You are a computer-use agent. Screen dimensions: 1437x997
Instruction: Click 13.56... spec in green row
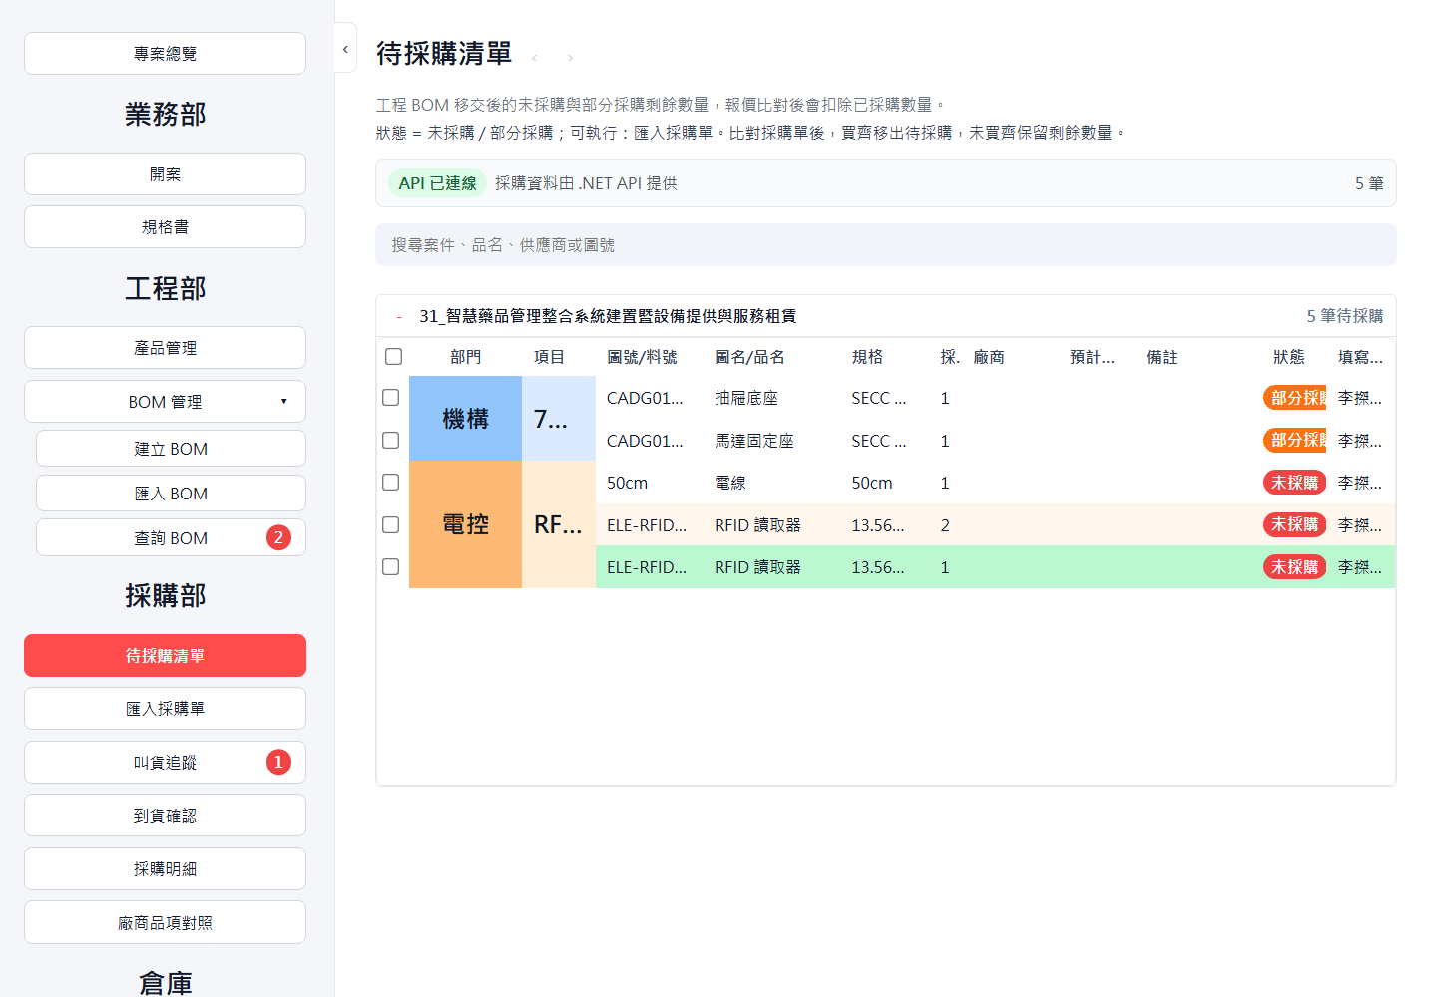pos(878,567)
